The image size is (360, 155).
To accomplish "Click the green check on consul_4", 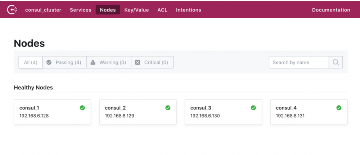I will click(x=339, y=108).
